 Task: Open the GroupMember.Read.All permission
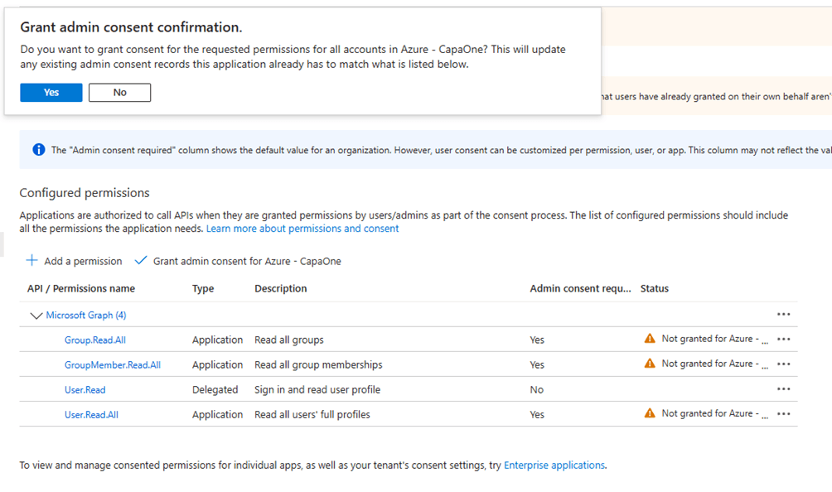point(113,364)
